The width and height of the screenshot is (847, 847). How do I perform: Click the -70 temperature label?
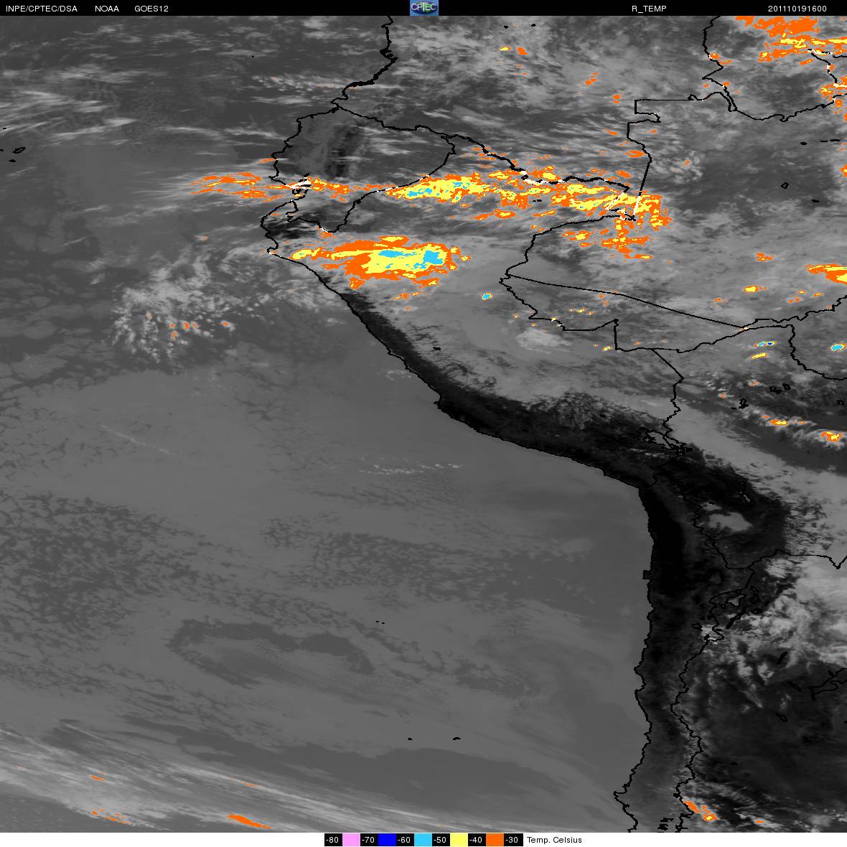click(x=368, y=840)
